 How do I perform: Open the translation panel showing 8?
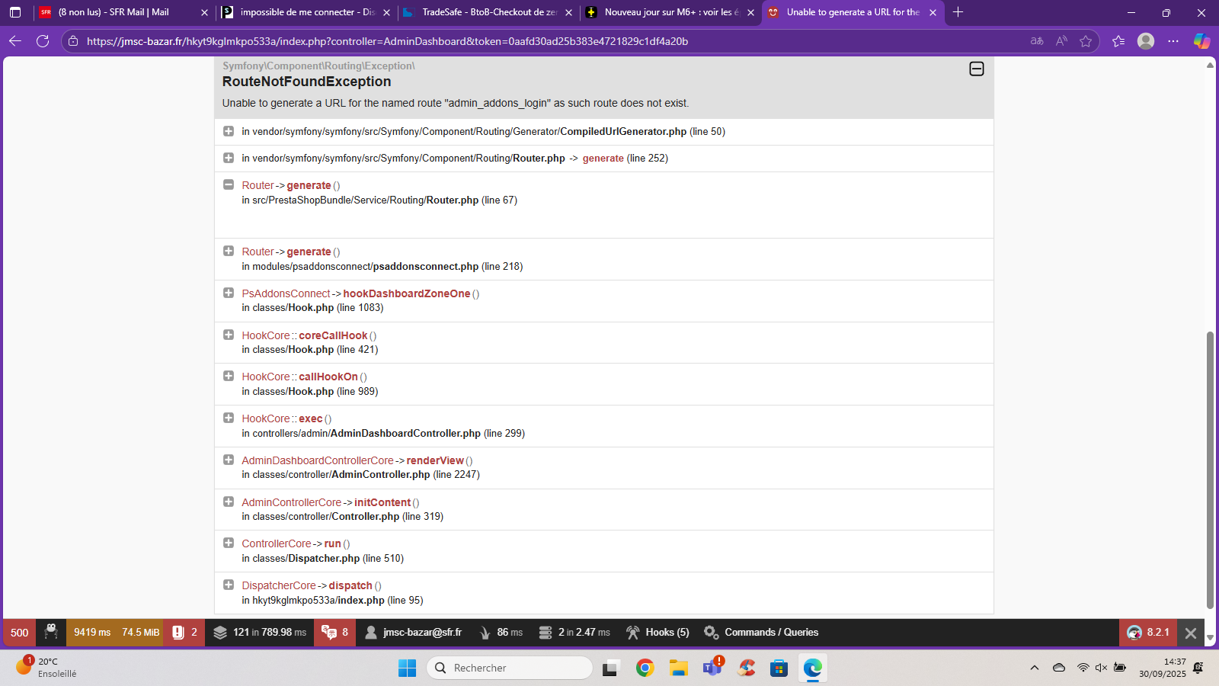click(x=334, y=632)
